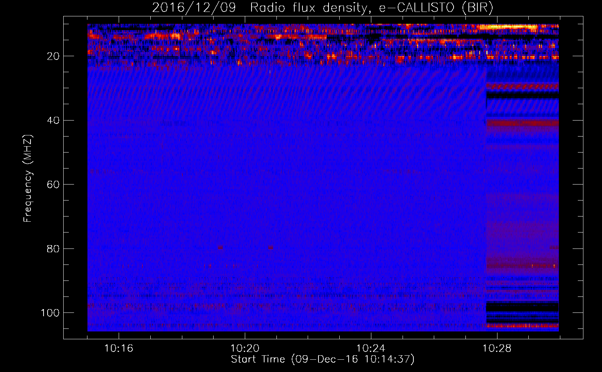This screenshot has width=602, height=372.
Task: Click the "40" frequency tick label
Action: (54, 121)
